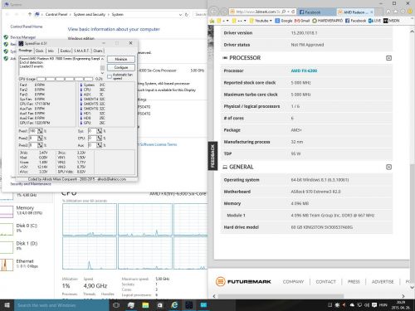Collapse the GENERAL section
Image resolution: width=415 pixels, height=311 pixels.
pos(388,167)
